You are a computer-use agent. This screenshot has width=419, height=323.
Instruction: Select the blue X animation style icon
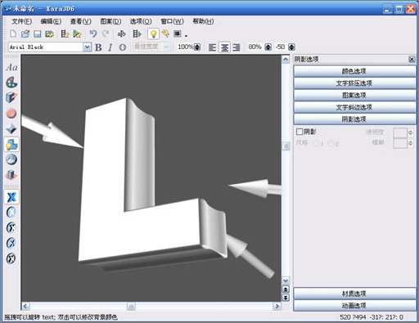11,197
